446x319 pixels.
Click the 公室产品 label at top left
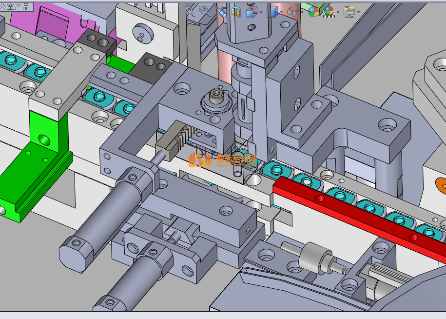tap(16, 6)
